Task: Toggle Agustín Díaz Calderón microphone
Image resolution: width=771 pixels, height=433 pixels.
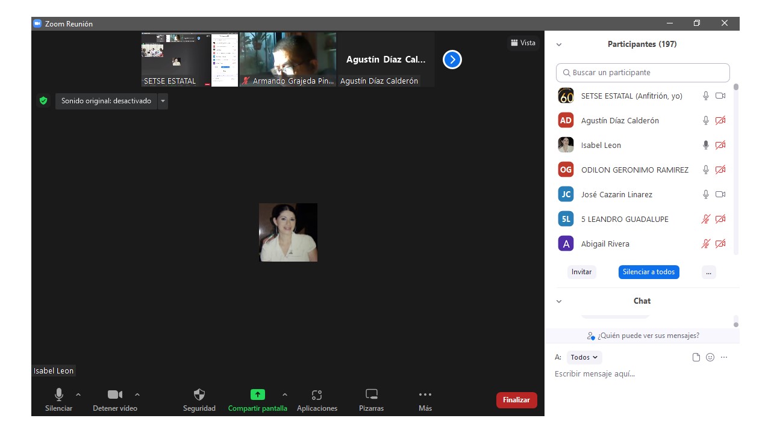Action: point(706,120)
